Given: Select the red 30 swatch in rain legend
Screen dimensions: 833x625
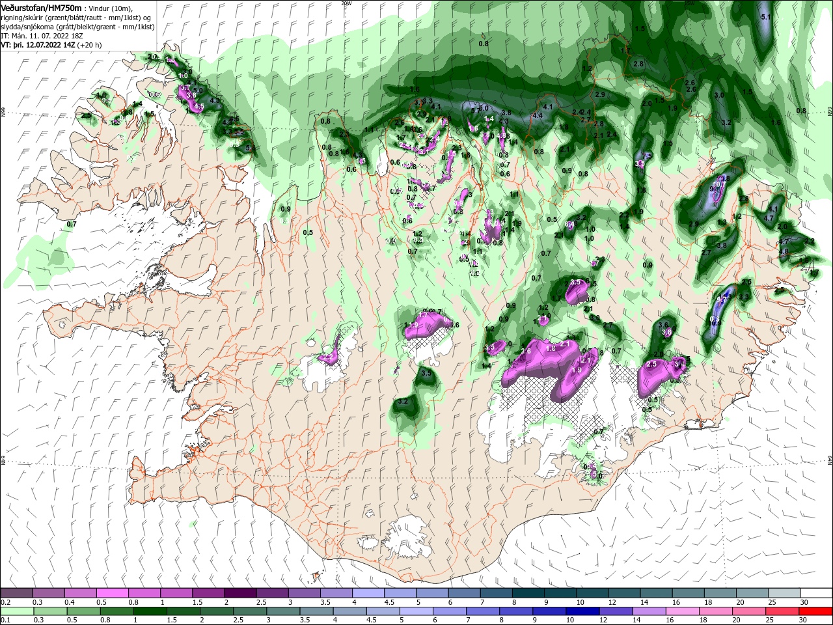Looking at the screenshot, I should [816, 611].
